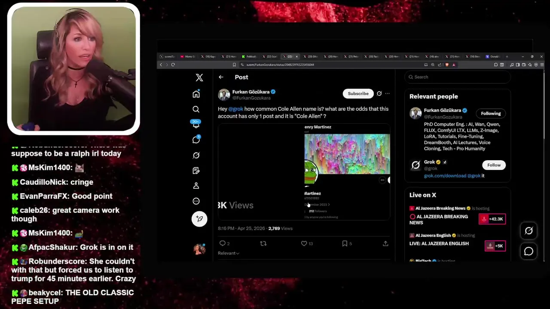Open LIVE: AL JAZEERA ENGLISH broadcast
This screenshot has width=550, height=309.
click(439, 243)
